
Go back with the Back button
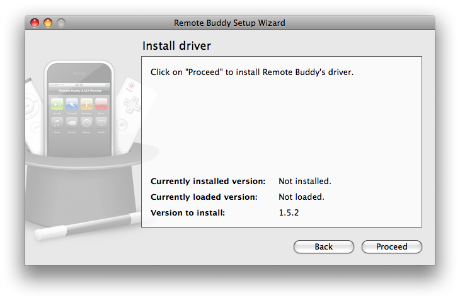tap(323, 246)
